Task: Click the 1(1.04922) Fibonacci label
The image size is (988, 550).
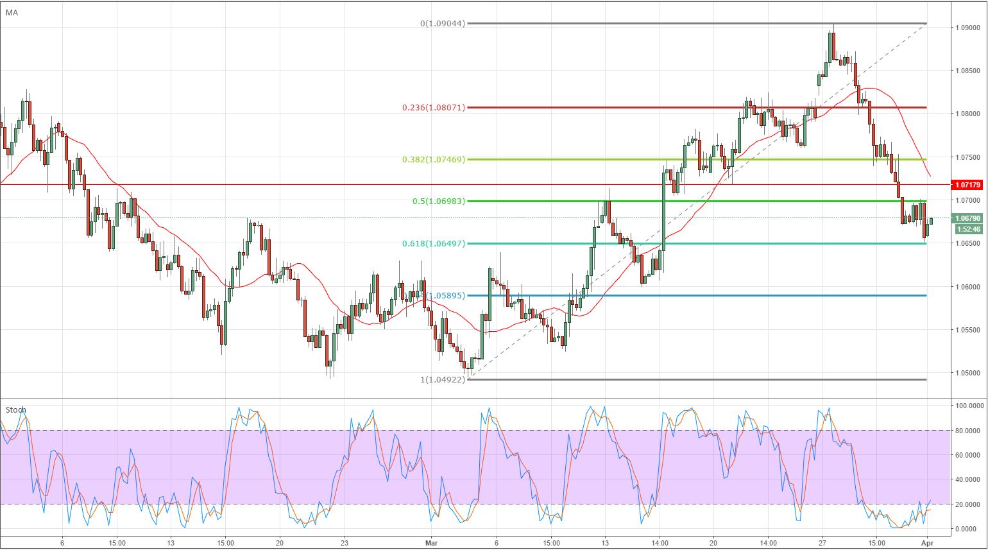Action: click(443, 379)
